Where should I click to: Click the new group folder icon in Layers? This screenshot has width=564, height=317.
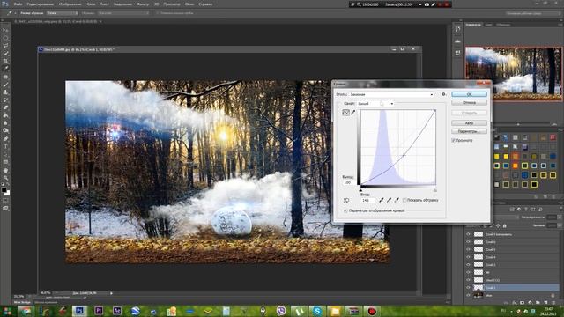click(x=538, y=303)
